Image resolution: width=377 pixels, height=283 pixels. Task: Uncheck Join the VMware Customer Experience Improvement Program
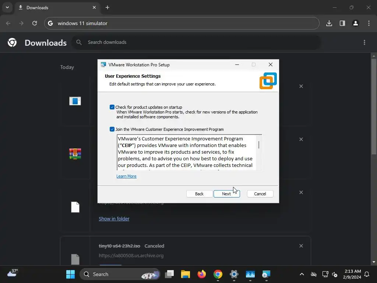coord(112,129)
